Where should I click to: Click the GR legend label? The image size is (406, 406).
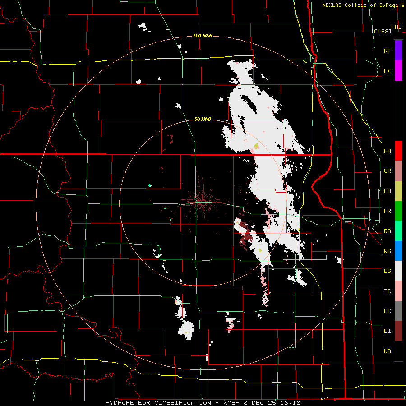tap(387, 171)
